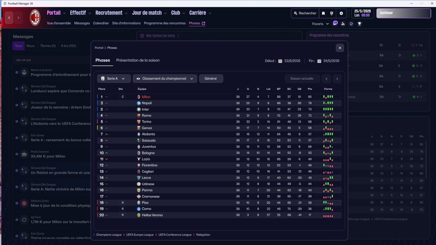Go forward with the right arrow button
The height and width of the screenshot is (245, 436).
tap(18, 17)
